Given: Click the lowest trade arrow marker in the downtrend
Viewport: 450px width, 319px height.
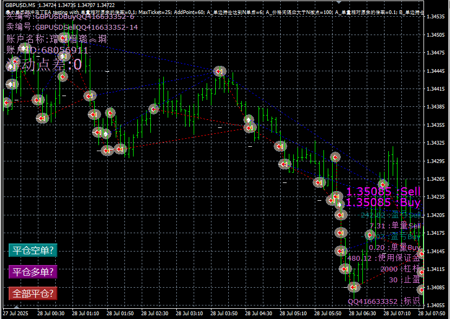Looking at the screenshot, I should 354,287.
